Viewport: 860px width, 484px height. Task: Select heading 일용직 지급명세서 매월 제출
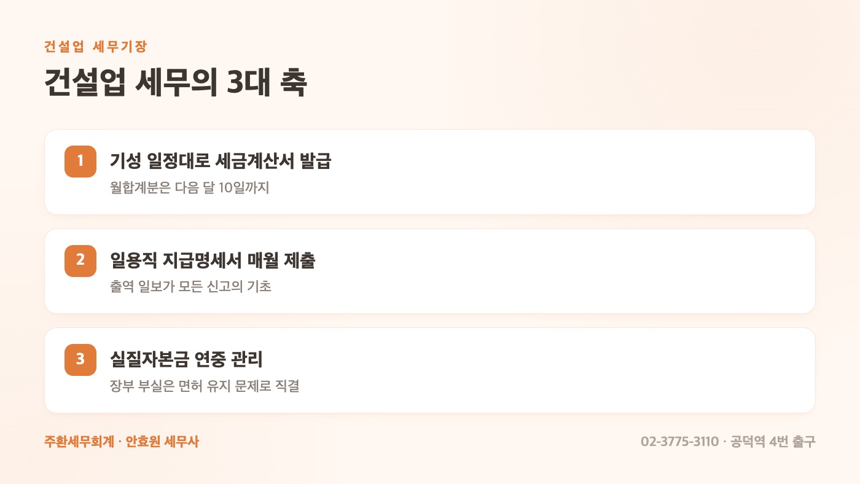click(x=213, y=260)
